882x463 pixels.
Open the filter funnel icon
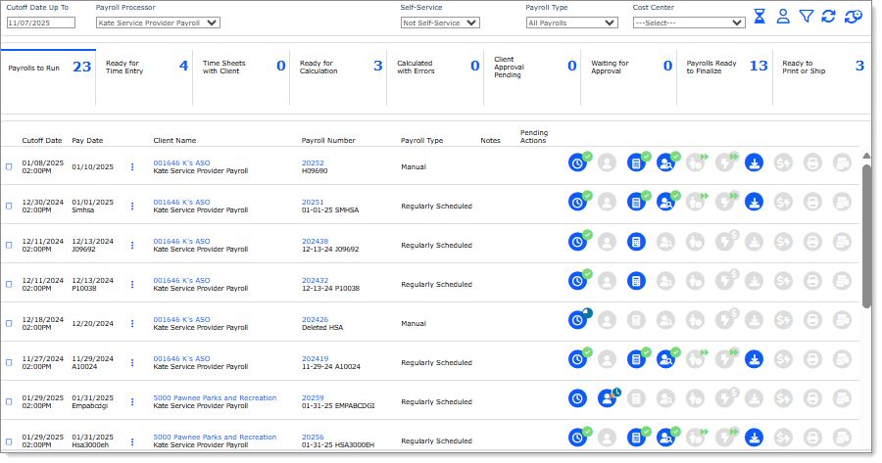(806, 17)
